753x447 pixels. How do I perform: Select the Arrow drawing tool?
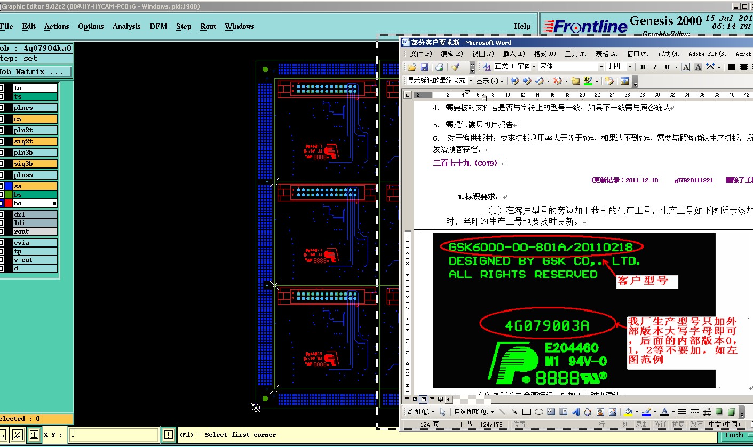(514, 412)
